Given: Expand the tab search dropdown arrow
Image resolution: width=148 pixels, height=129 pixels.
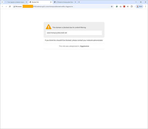Looking at the screenshot, I should pyautogui.click(x=2, y=2).
